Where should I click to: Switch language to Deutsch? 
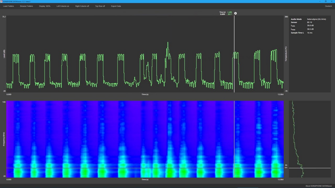click(x=328, y=6)
